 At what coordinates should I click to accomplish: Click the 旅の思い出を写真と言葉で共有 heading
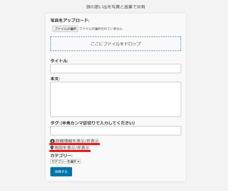[116, 7]
